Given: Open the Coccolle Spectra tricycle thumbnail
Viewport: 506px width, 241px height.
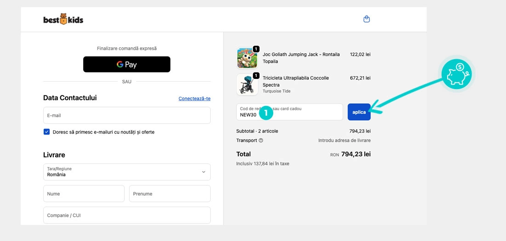Looking at the screenshot, I should tap(247, 84).
